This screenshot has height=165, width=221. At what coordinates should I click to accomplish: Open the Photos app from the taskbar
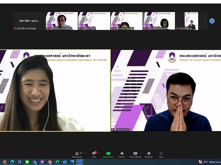[x=72, y=162]
